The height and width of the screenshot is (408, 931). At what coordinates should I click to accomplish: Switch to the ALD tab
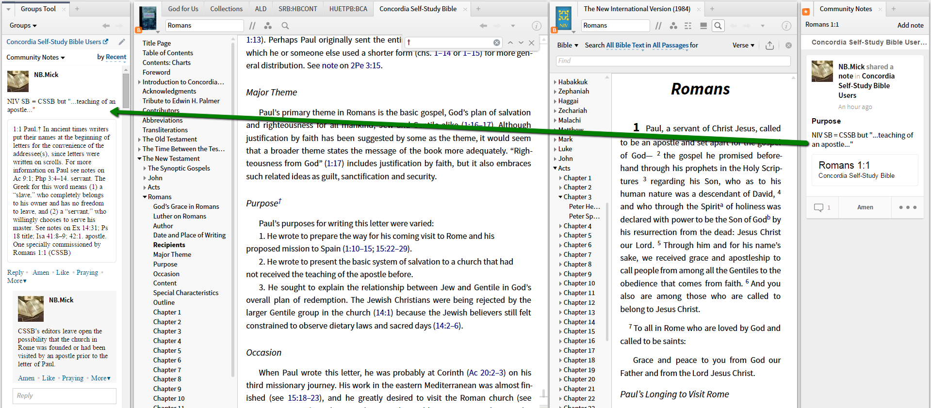pos(261,9)
